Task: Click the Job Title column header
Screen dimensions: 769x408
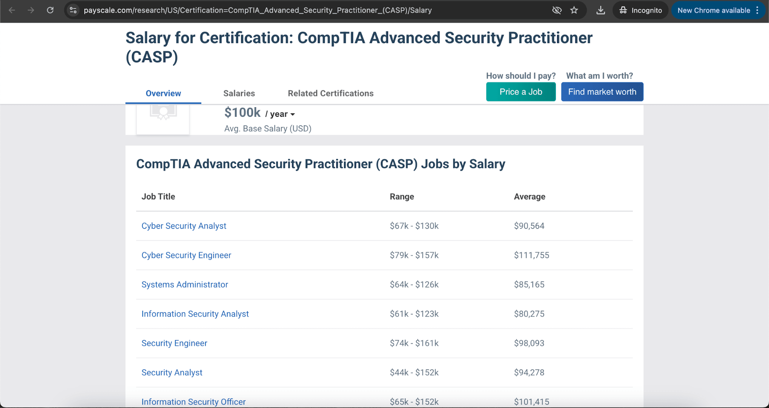Action: click(158, 196)
